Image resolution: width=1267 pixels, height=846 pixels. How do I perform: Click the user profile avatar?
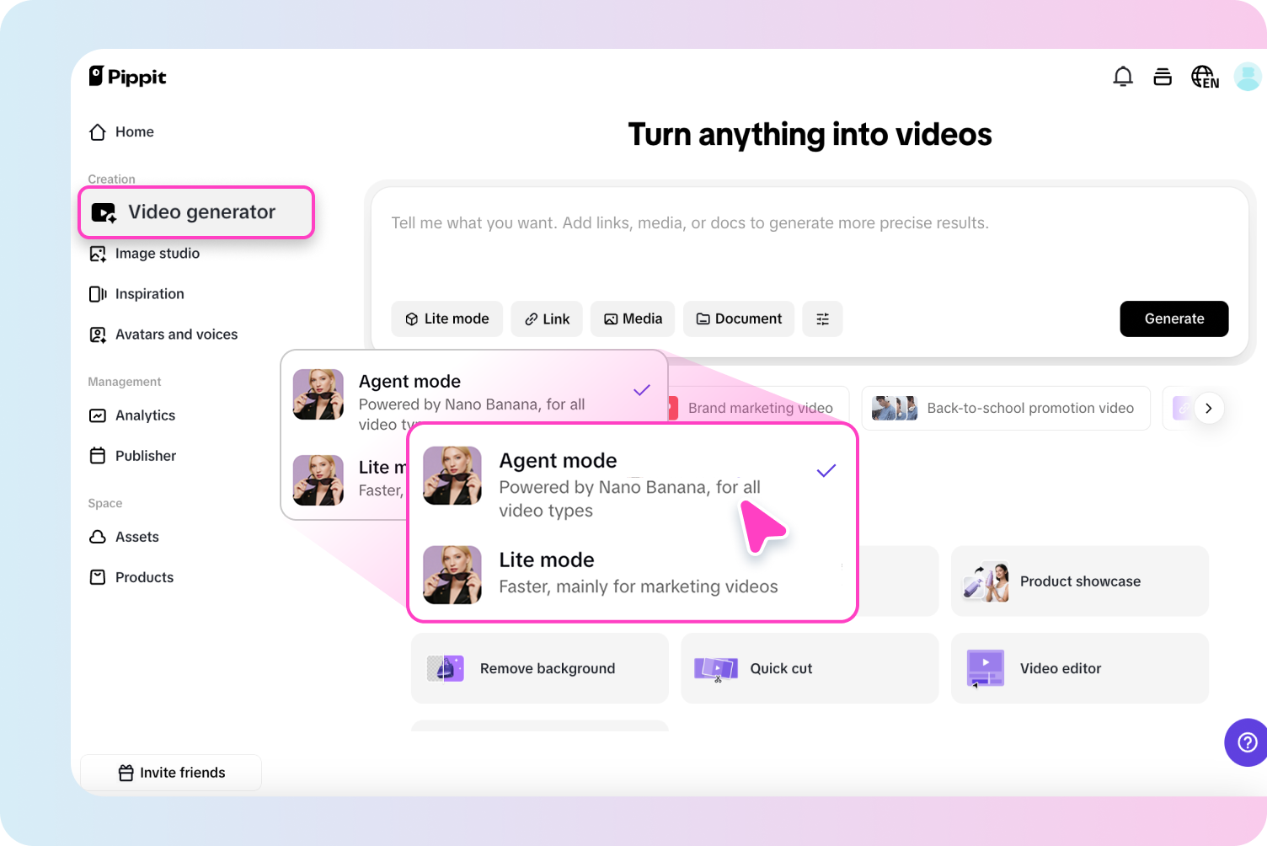[1247, 78]
